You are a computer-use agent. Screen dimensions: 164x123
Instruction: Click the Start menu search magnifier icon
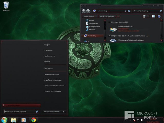(37, 112)
